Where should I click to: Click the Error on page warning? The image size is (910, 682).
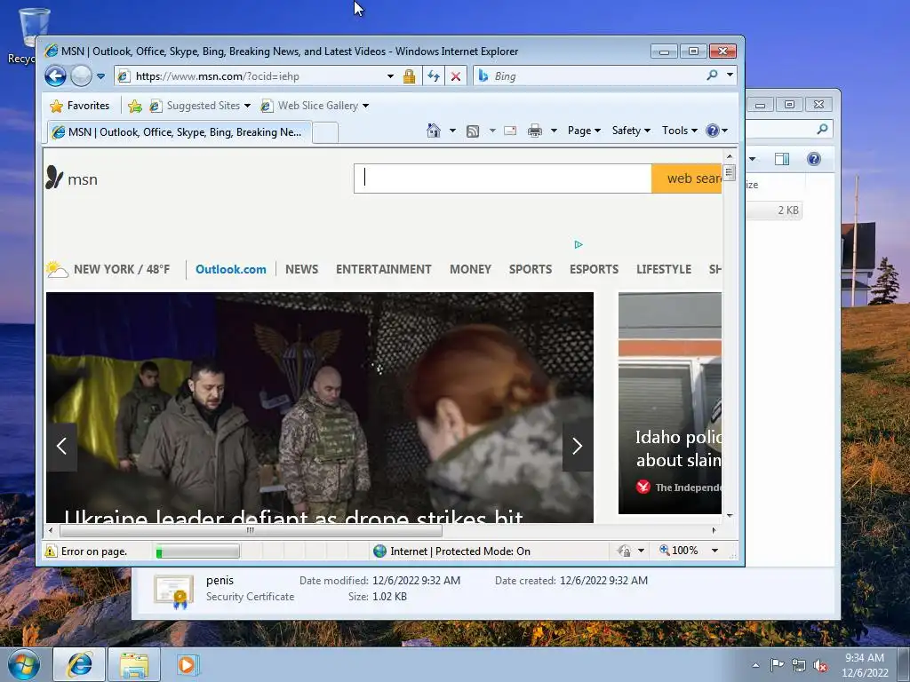tap(86, 551)
